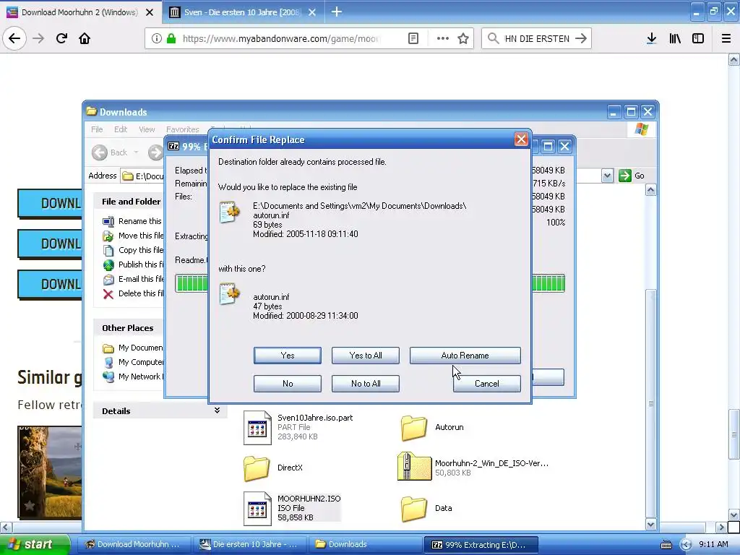Open Favorites menu in Downloads window
This screenshot has height=555, width=740.
coord(182,129)
